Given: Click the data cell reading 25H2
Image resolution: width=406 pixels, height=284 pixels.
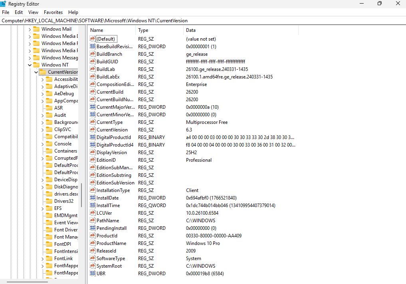Looking at the screenshot, I should pyautogui.click(x=191, y=152).
